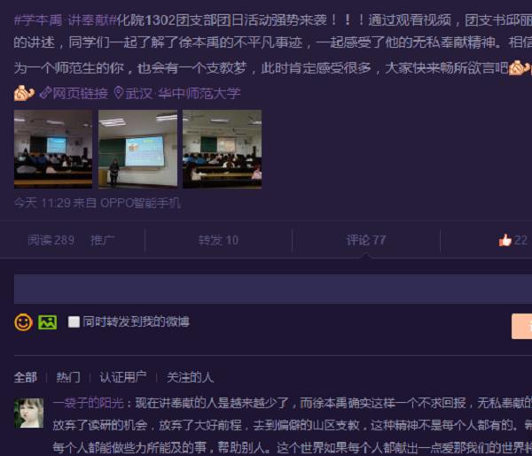Click 评论 77 comment button
The height and width of the screenshot is (456, 532).
pyautogui.click(x=365, y=240)
